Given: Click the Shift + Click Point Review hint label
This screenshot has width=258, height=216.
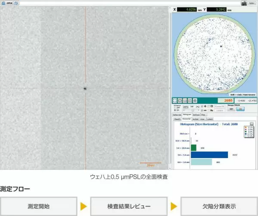Looking at the screenshot, I should 243,95.
